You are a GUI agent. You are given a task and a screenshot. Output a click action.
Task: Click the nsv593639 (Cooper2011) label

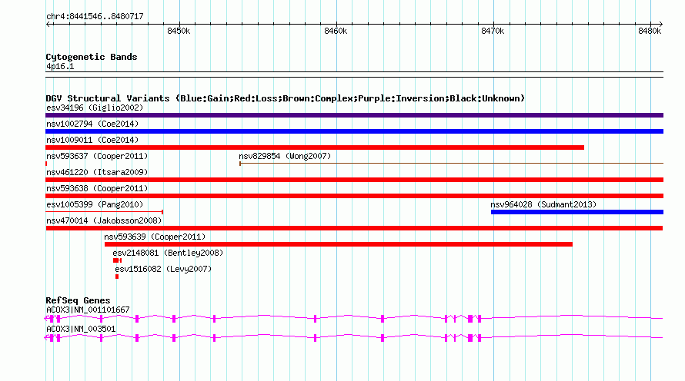pyautogui.click(x=155, y=237)
